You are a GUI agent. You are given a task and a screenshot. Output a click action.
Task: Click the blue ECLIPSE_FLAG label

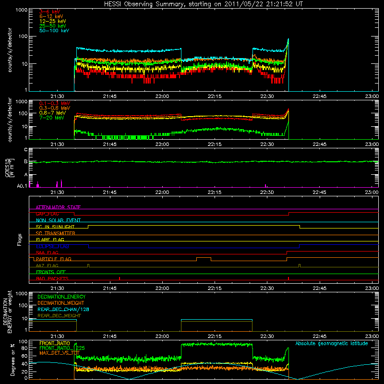[x=52, y=246]
